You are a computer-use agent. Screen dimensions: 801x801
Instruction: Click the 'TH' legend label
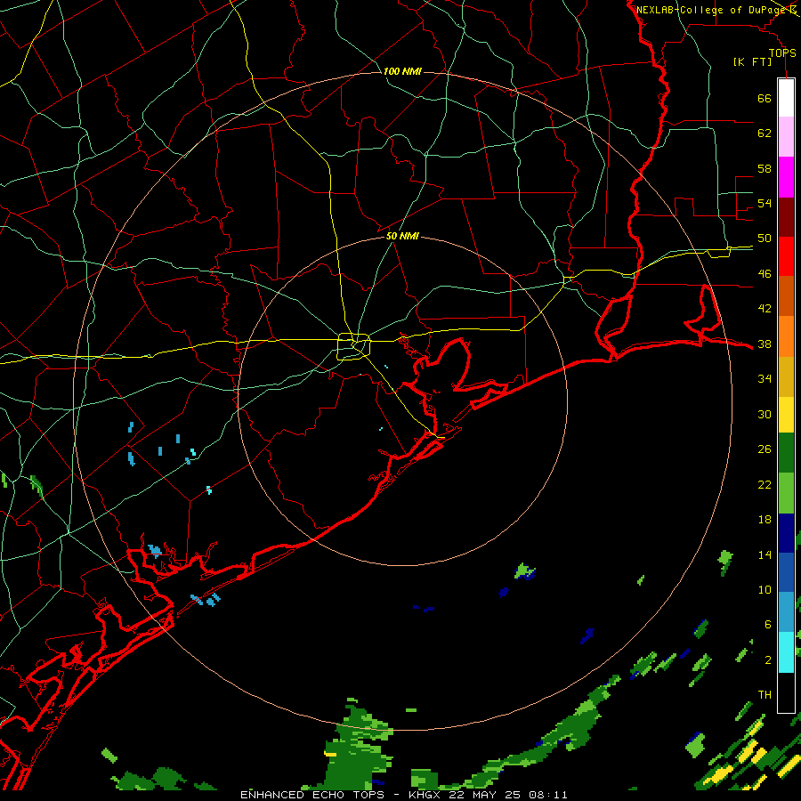coord(765,695)
